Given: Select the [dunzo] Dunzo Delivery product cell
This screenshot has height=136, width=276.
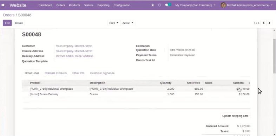Looking at the screenshot, I should (44, 94).
